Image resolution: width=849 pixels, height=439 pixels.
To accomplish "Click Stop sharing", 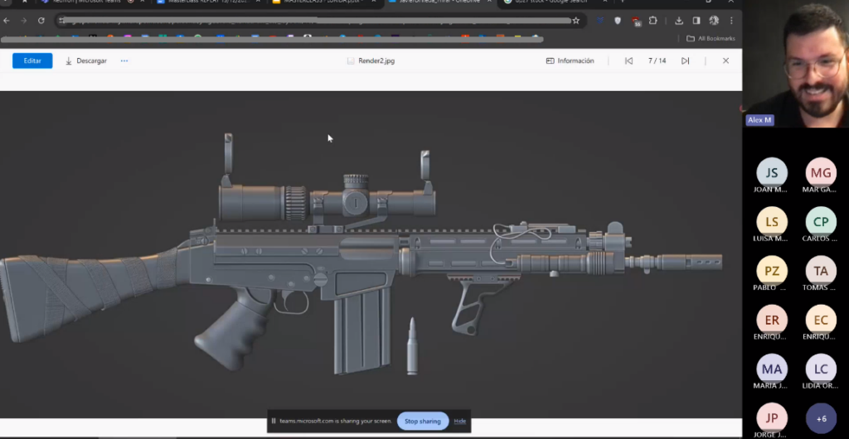I will tap(422, 421).
